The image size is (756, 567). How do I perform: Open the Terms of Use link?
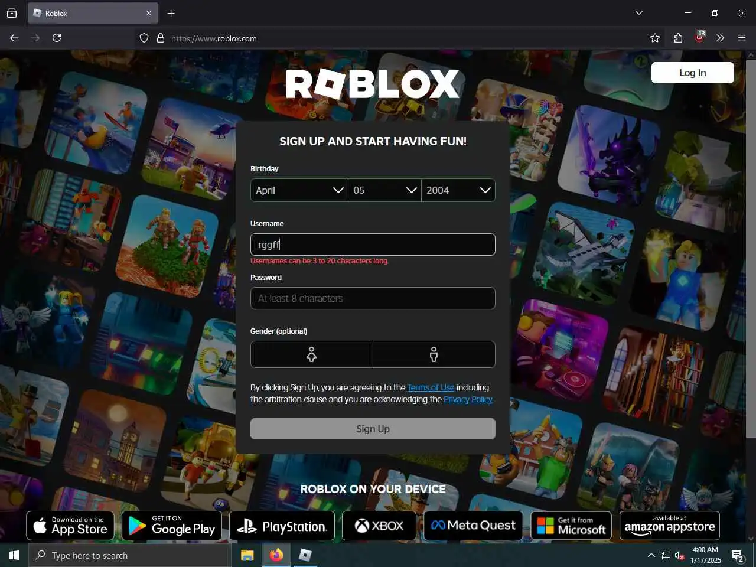[431, 387]
